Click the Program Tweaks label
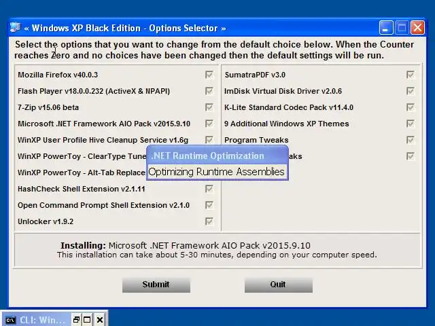The width and height of the screenshot is (435, 326). point(256,140)
